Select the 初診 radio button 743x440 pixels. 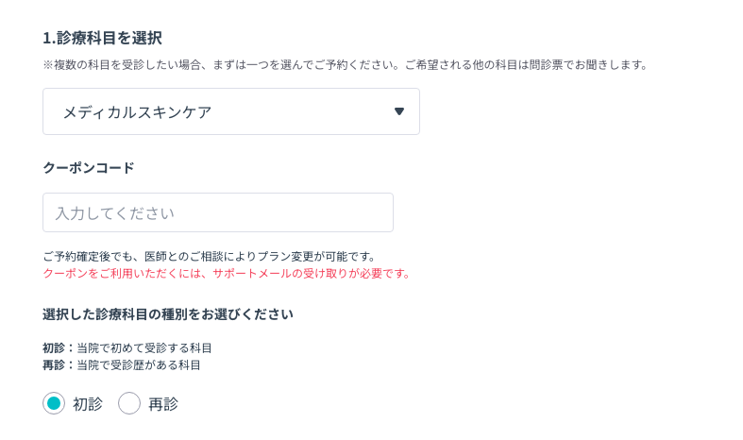pos(54,403)
